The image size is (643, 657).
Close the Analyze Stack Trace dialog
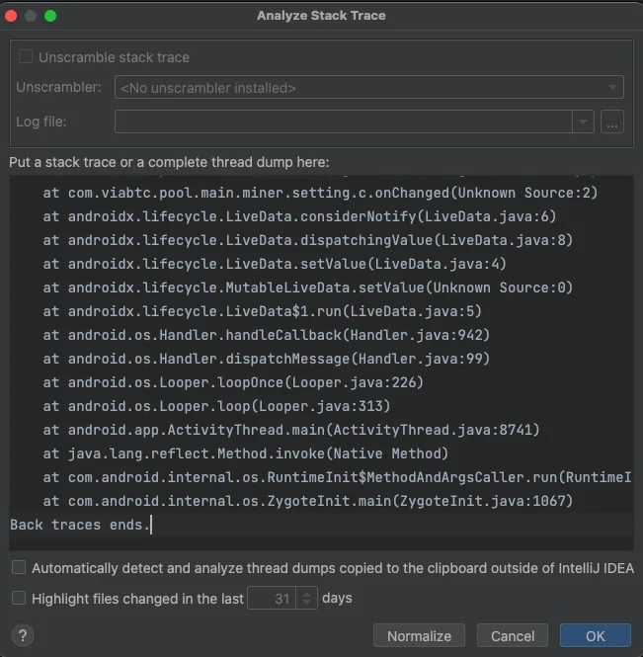[12, 16]
